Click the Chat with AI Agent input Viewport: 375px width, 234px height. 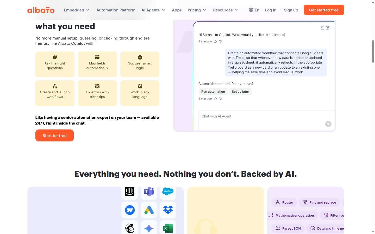(266, 120)
